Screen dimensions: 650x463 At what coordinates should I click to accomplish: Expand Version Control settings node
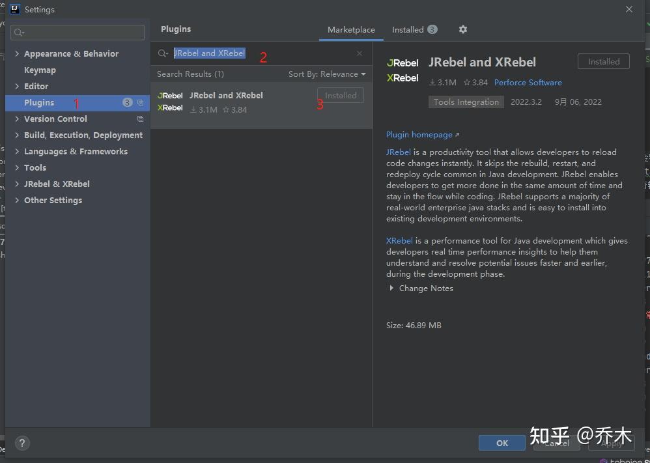17,119
